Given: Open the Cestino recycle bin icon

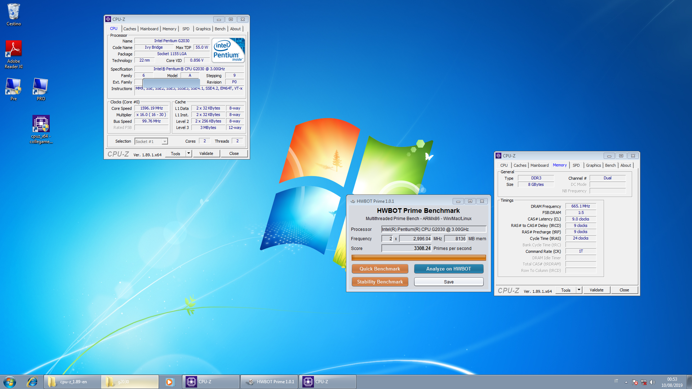Looking at the screenshot, I should (14, 15).
